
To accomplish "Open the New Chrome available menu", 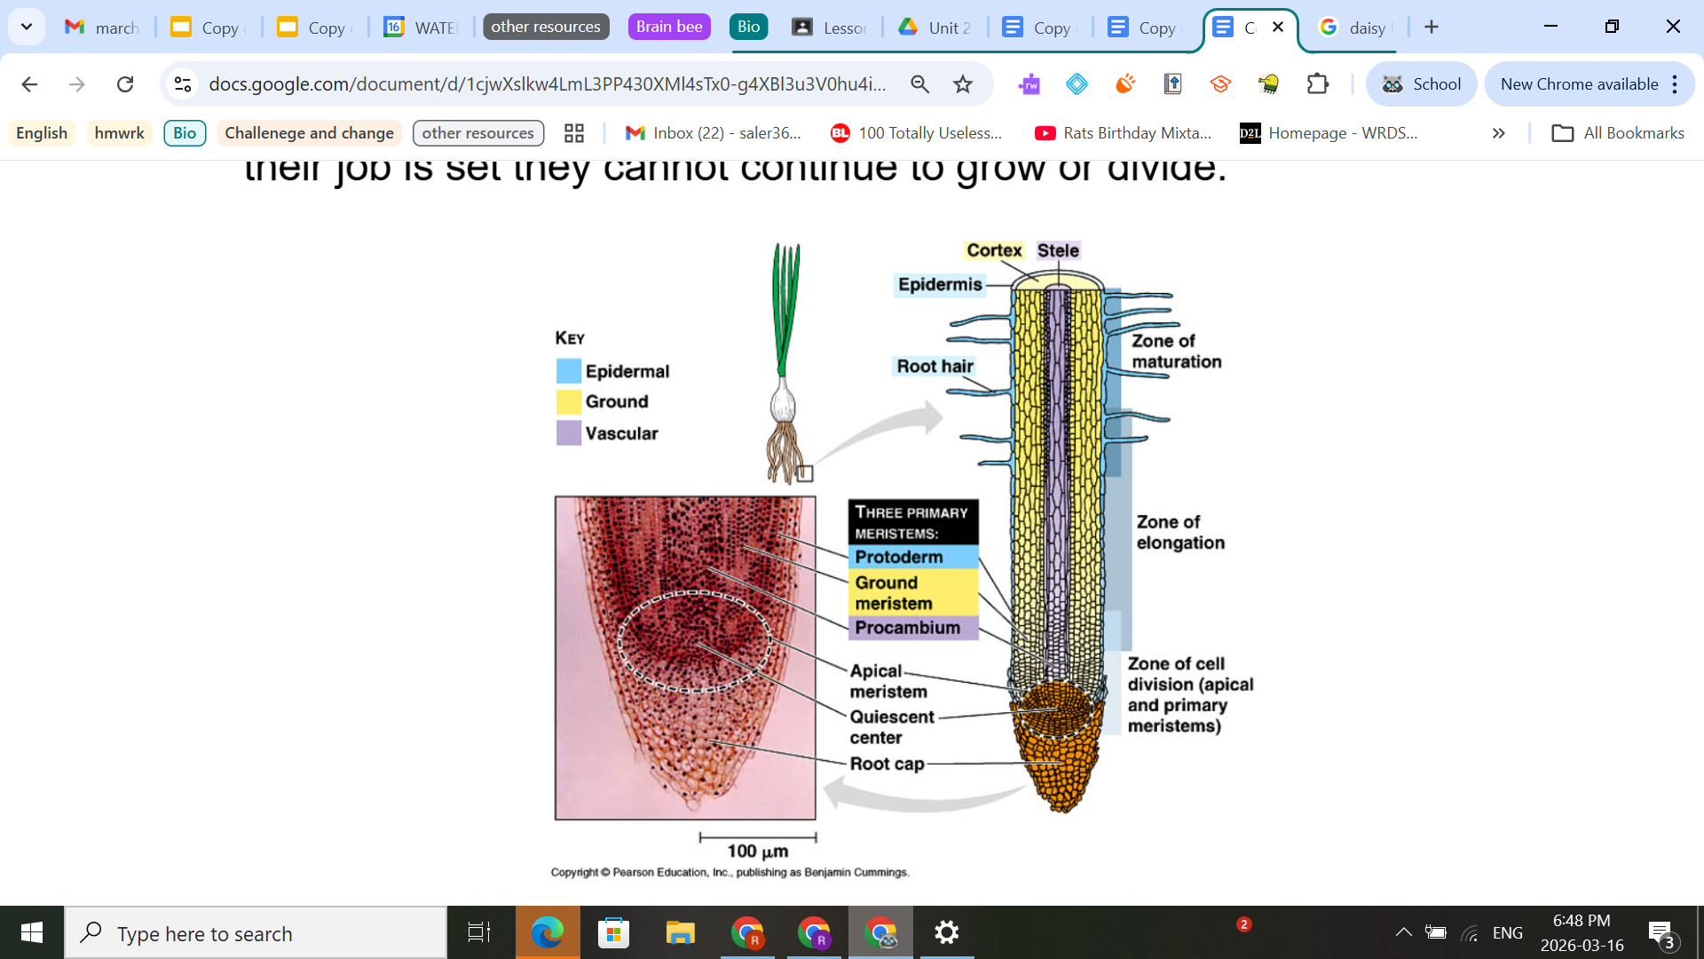I will click(1580, 84).
